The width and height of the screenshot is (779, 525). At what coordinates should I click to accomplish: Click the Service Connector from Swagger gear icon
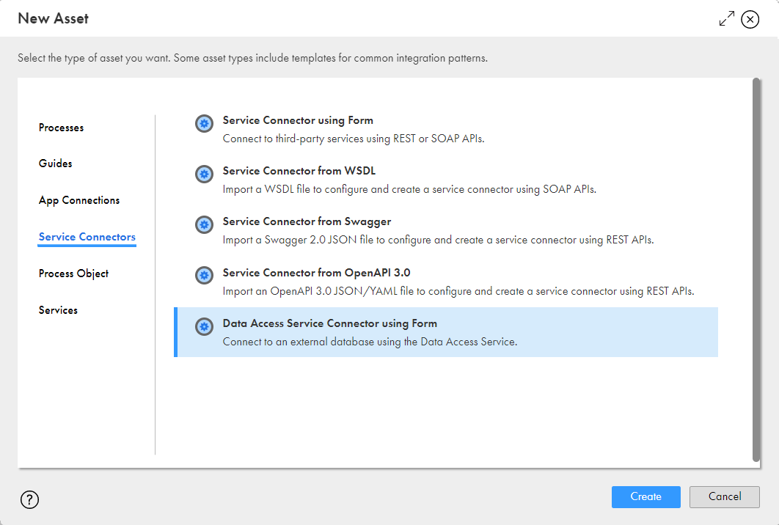[x=204, y=224]
